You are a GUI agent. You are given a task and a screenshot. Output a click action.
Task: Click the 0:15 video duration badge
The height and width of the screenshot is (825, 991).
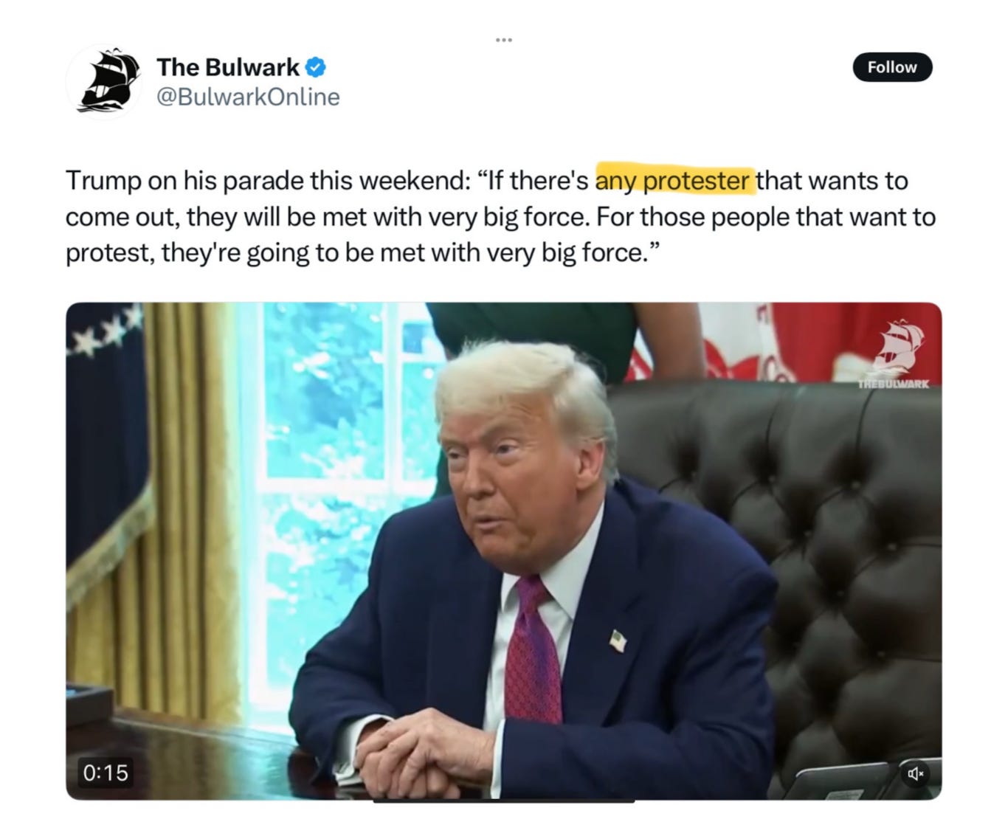106,773
